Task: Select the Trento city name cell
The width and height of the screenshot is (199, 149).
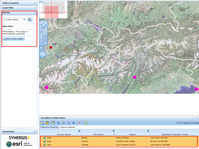Action: coord(98,141)
